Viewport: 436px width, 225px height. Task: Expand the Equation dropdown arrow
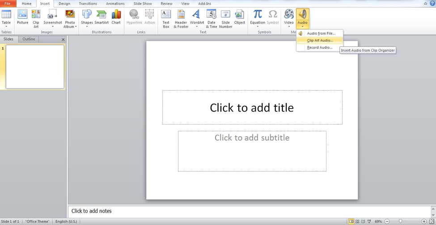pos(258,27)
